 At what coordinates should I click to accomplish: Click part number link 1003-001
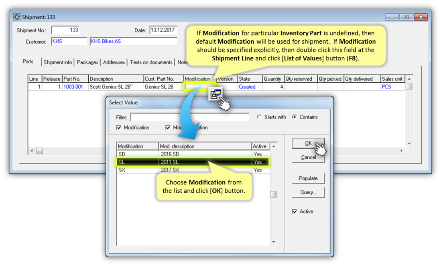[73, 87]
